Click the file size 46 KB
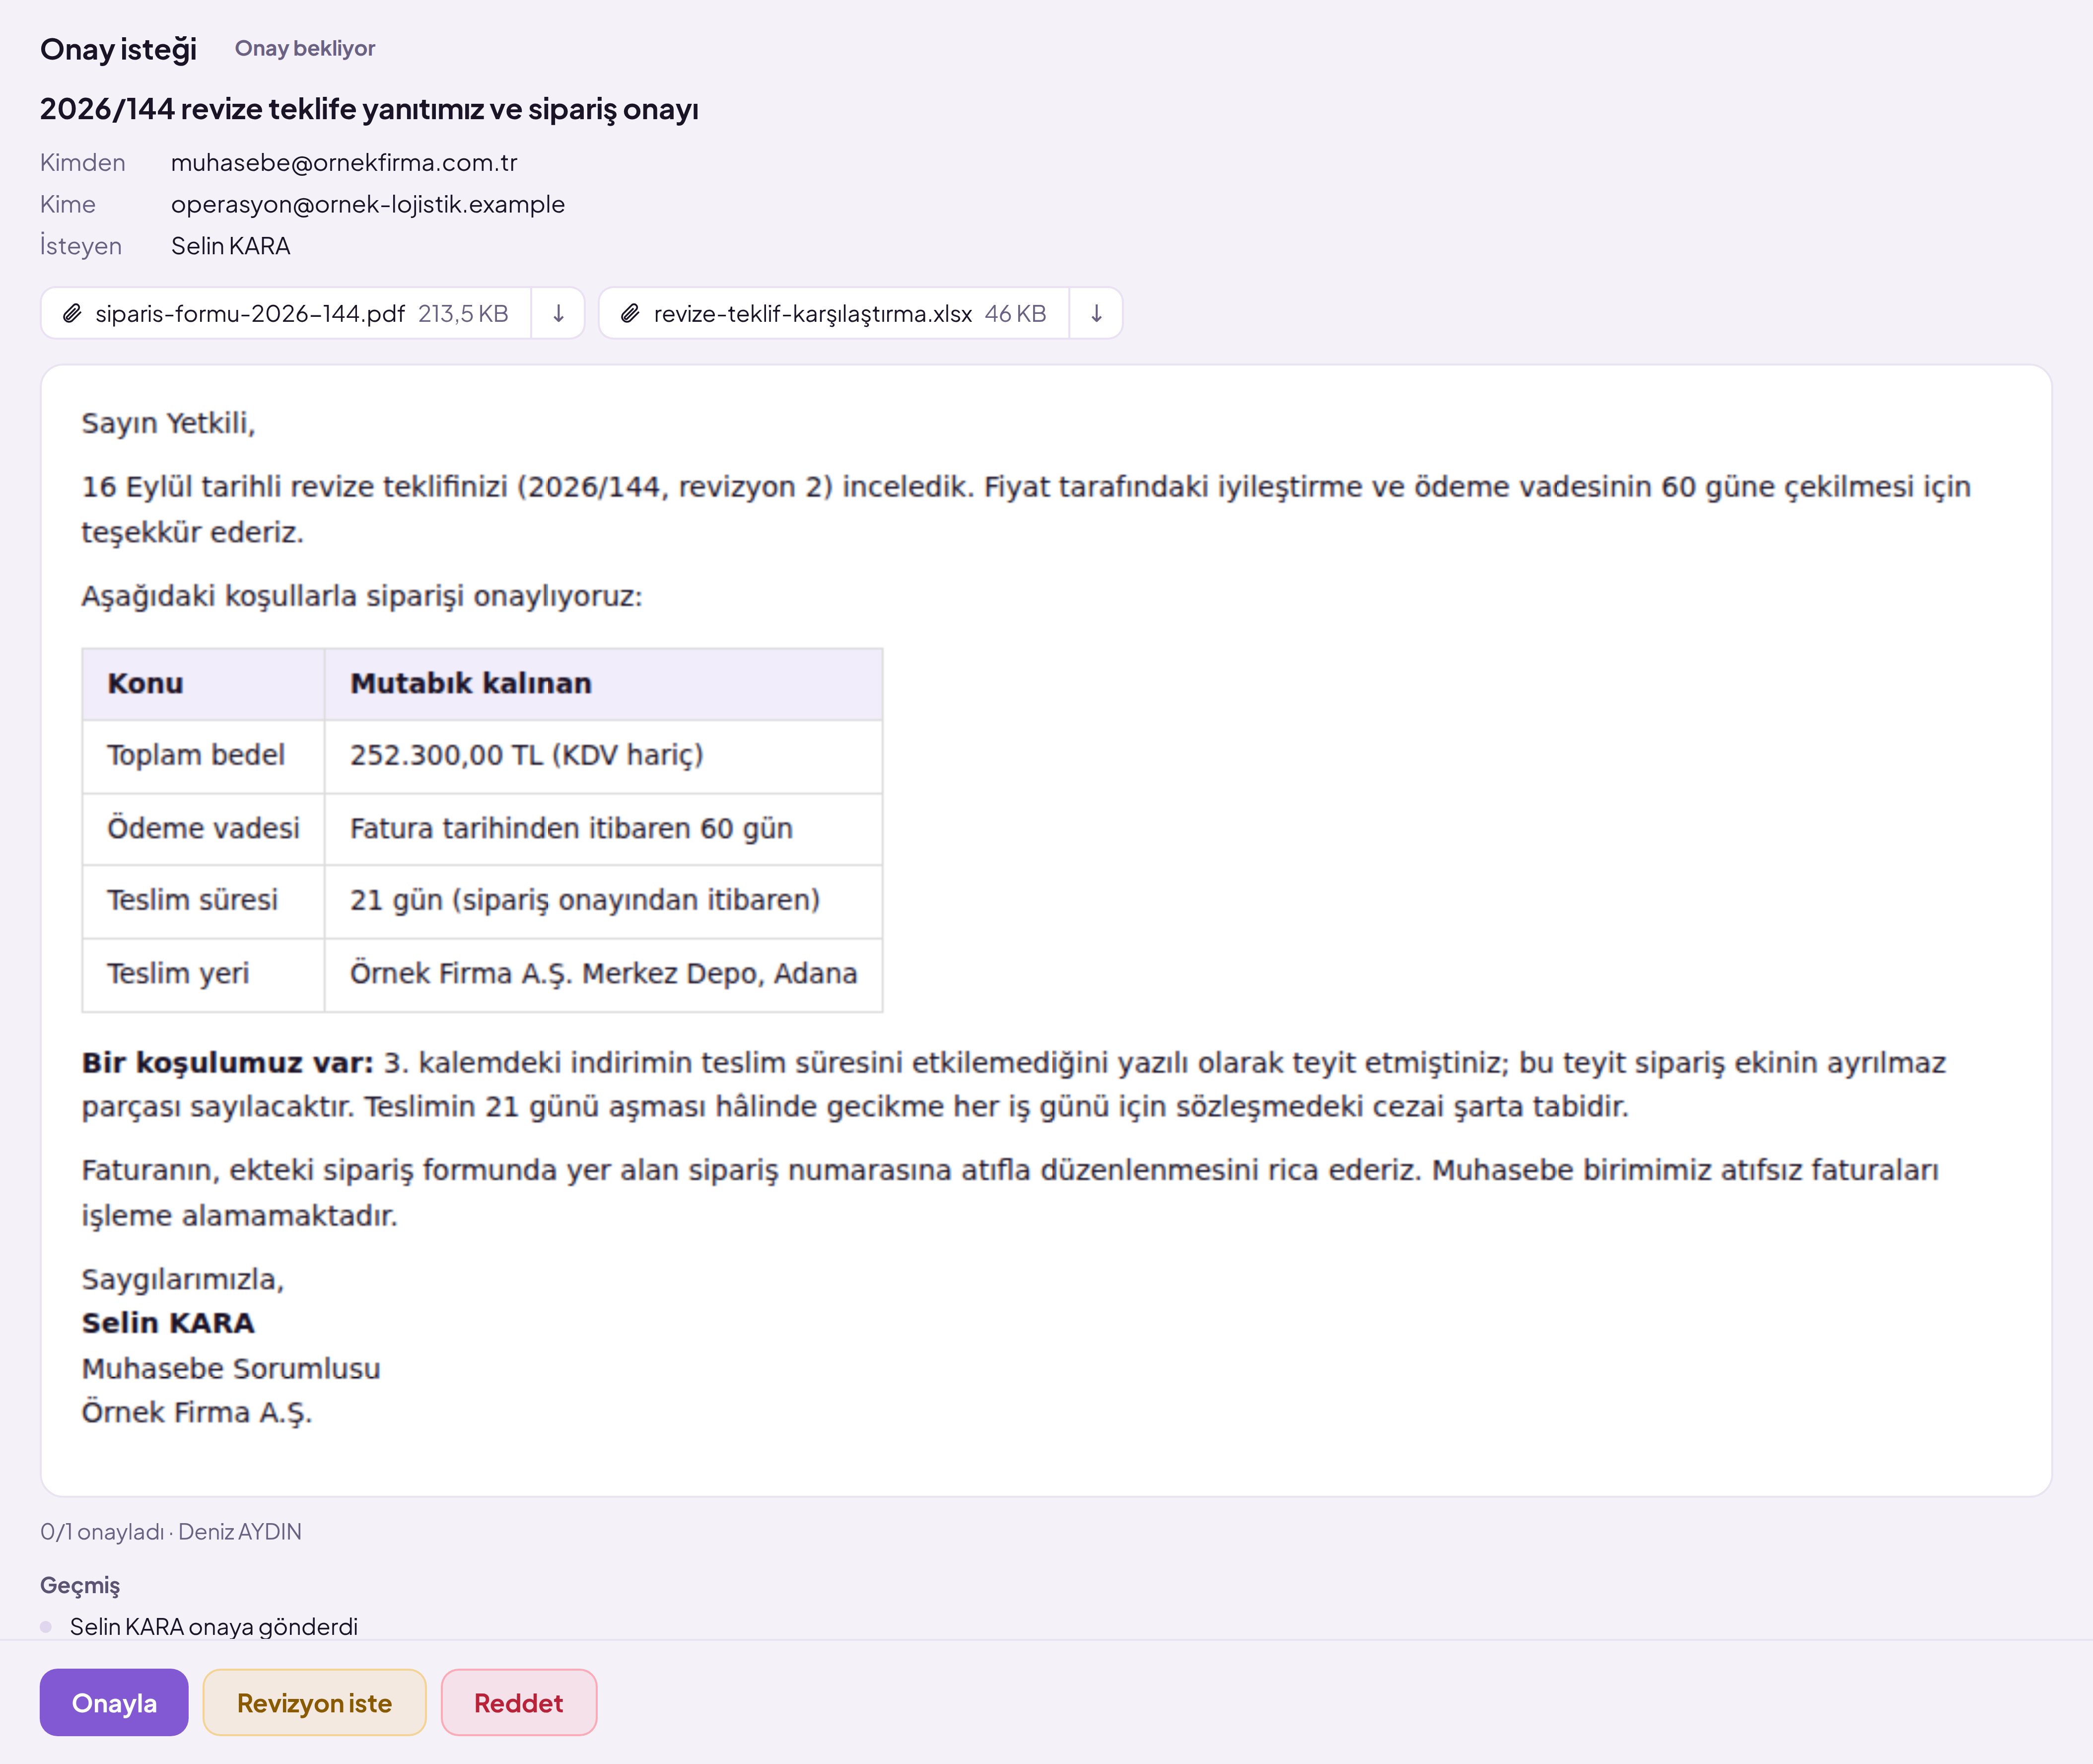 (x=1016, y=313)
